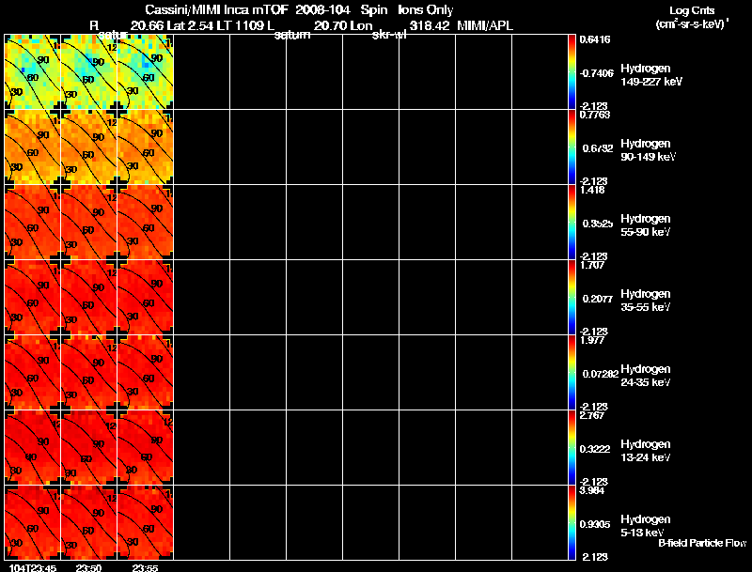Screen dimensions: 752x572
Task: Open the Hydrogen 90-149 keV image at 23:55
Action: pos(146,147)
